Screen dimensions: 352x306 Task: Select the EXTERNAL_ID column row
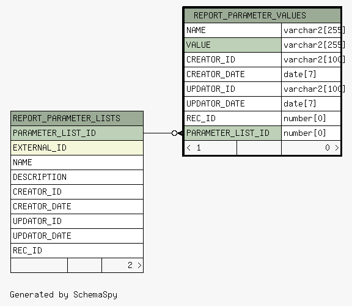click(x=77, y=147)
